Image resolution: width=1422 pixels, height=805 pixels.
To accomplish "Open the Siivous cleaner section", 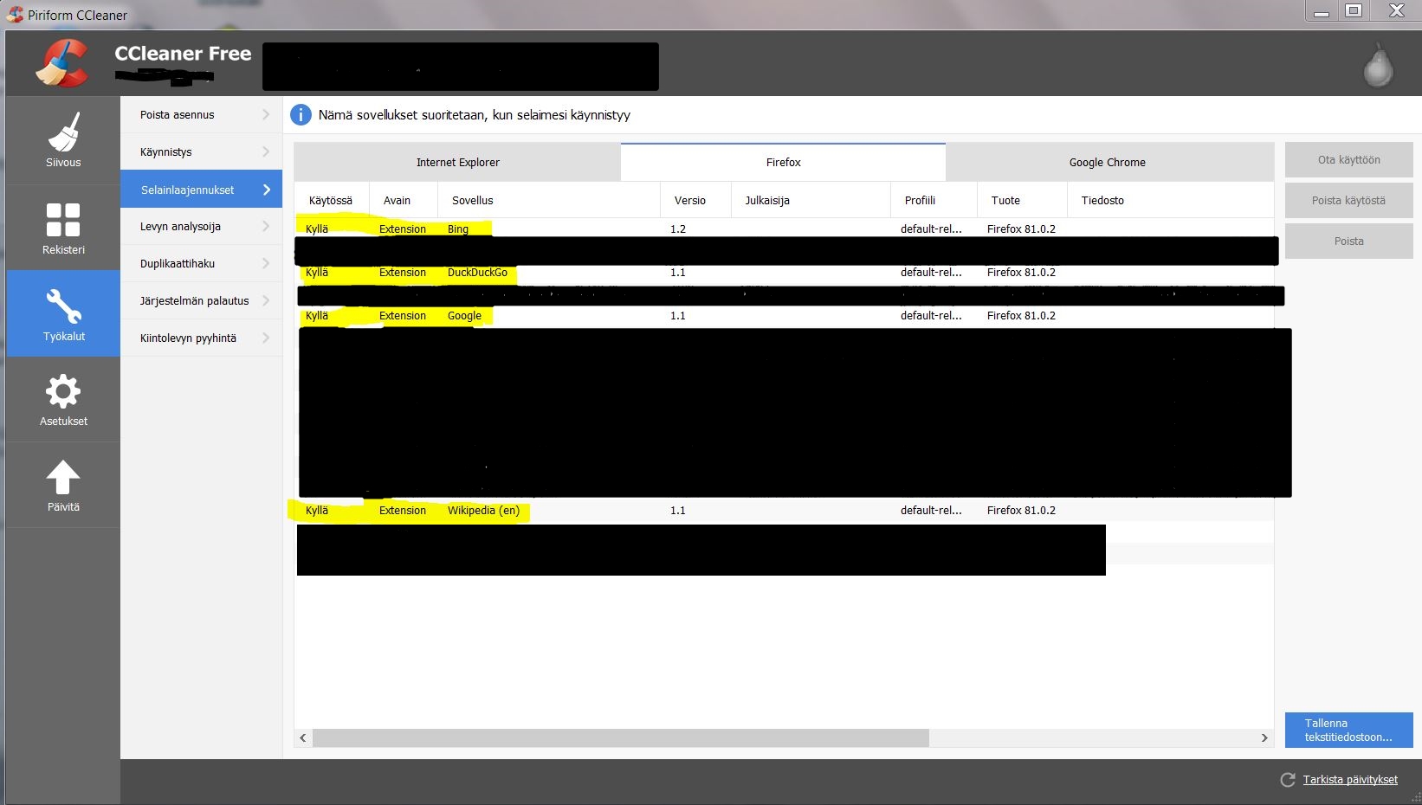I will click(63, 140).
